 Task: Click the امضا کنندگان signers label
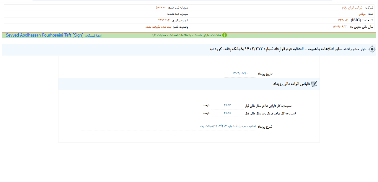point(93,35)
